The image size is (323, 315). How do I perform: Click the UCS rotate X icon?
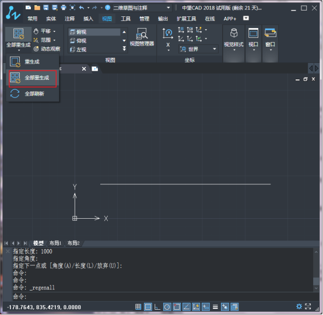[167, 33]
